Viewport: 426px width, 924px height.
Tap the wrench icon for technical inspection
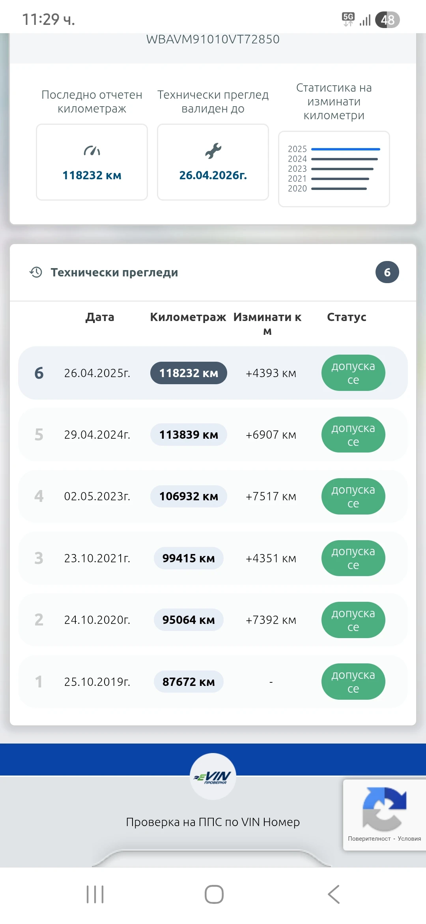click(213, 151)
